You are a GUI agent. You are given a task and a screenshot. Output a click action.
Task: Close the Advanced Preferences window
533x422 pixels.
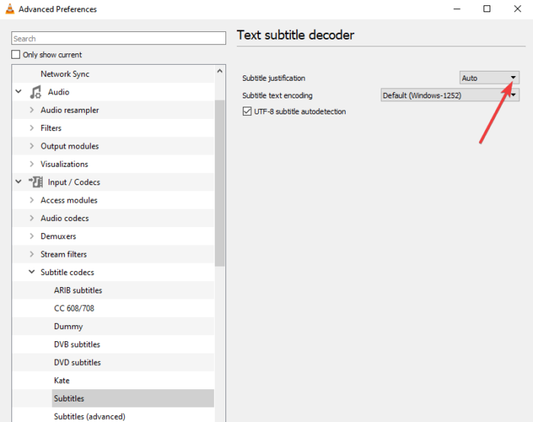point(517,9)
